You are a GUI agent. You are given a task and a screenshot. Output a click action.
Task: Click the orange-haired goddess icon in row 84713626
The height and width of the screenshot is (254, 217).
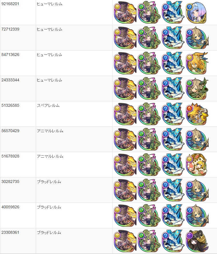point(197,63)
